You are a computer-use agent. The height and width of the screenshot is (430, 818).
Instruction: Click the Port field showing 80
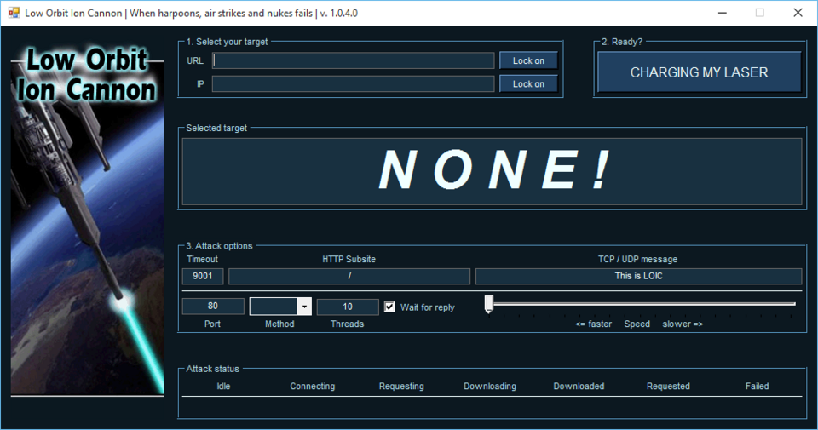point(212,307)
